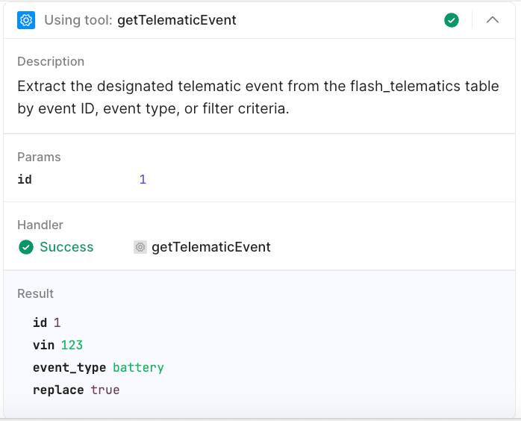Open the getTelematicEvent handler link
521x421 pixels.
[210, 247]
